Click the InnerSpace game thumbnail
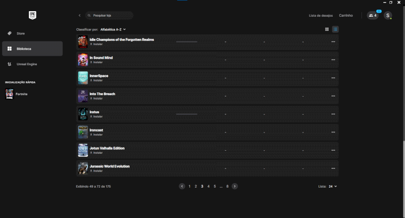Image resolution: width=405 pixels, height=218 pixels. [x=83, y=78]
